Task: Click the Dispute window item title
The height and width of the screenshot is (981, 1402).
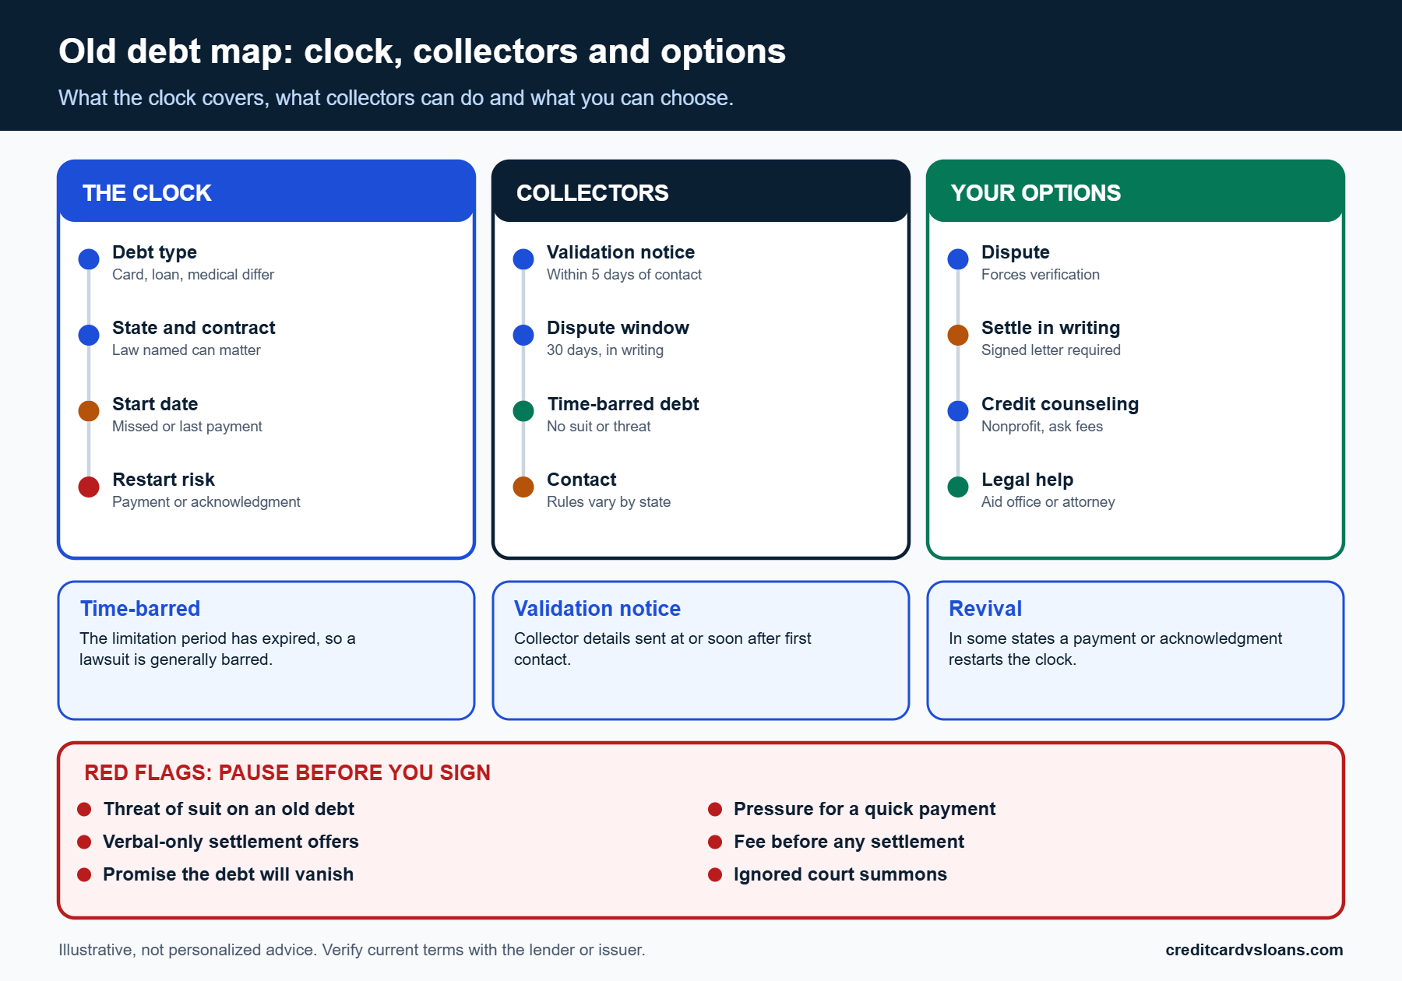Action: [x=618, y=328]
